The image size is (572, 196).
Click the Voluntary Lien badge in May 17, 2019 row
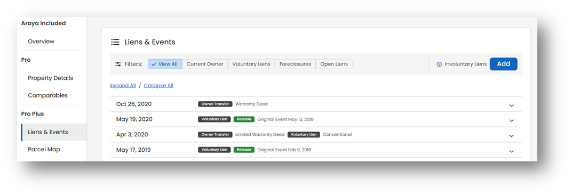[x=215, y=150]
